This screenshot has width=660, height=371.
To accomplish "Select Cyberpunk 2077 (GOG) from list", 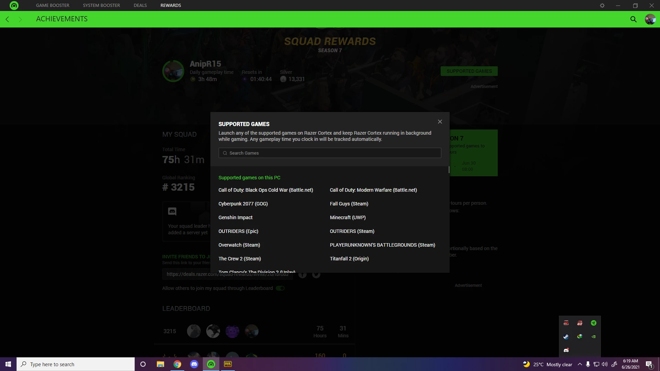I will pyautogui.click(x=243, y=204).
